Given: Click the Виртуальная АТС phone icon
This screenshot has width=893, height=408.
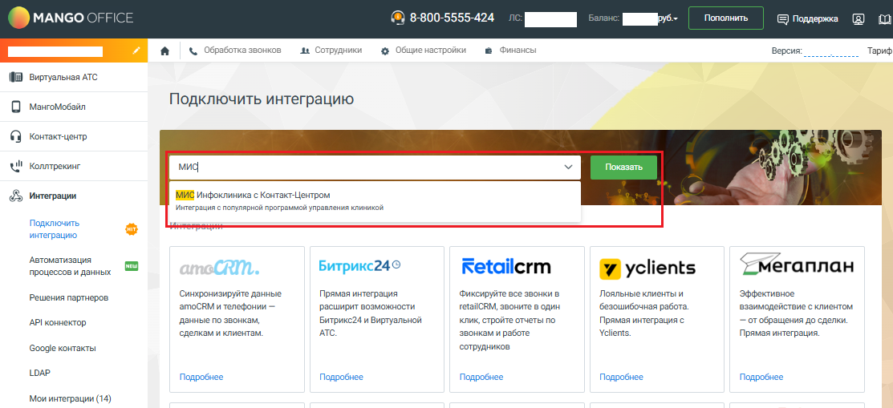Looking at the screenshot, I should point(16,77).
